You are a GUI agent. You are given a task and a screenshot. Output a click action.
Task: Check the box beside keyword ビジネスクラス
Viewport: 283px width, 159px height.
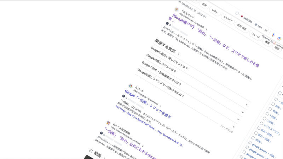click(x=261, y=123)
